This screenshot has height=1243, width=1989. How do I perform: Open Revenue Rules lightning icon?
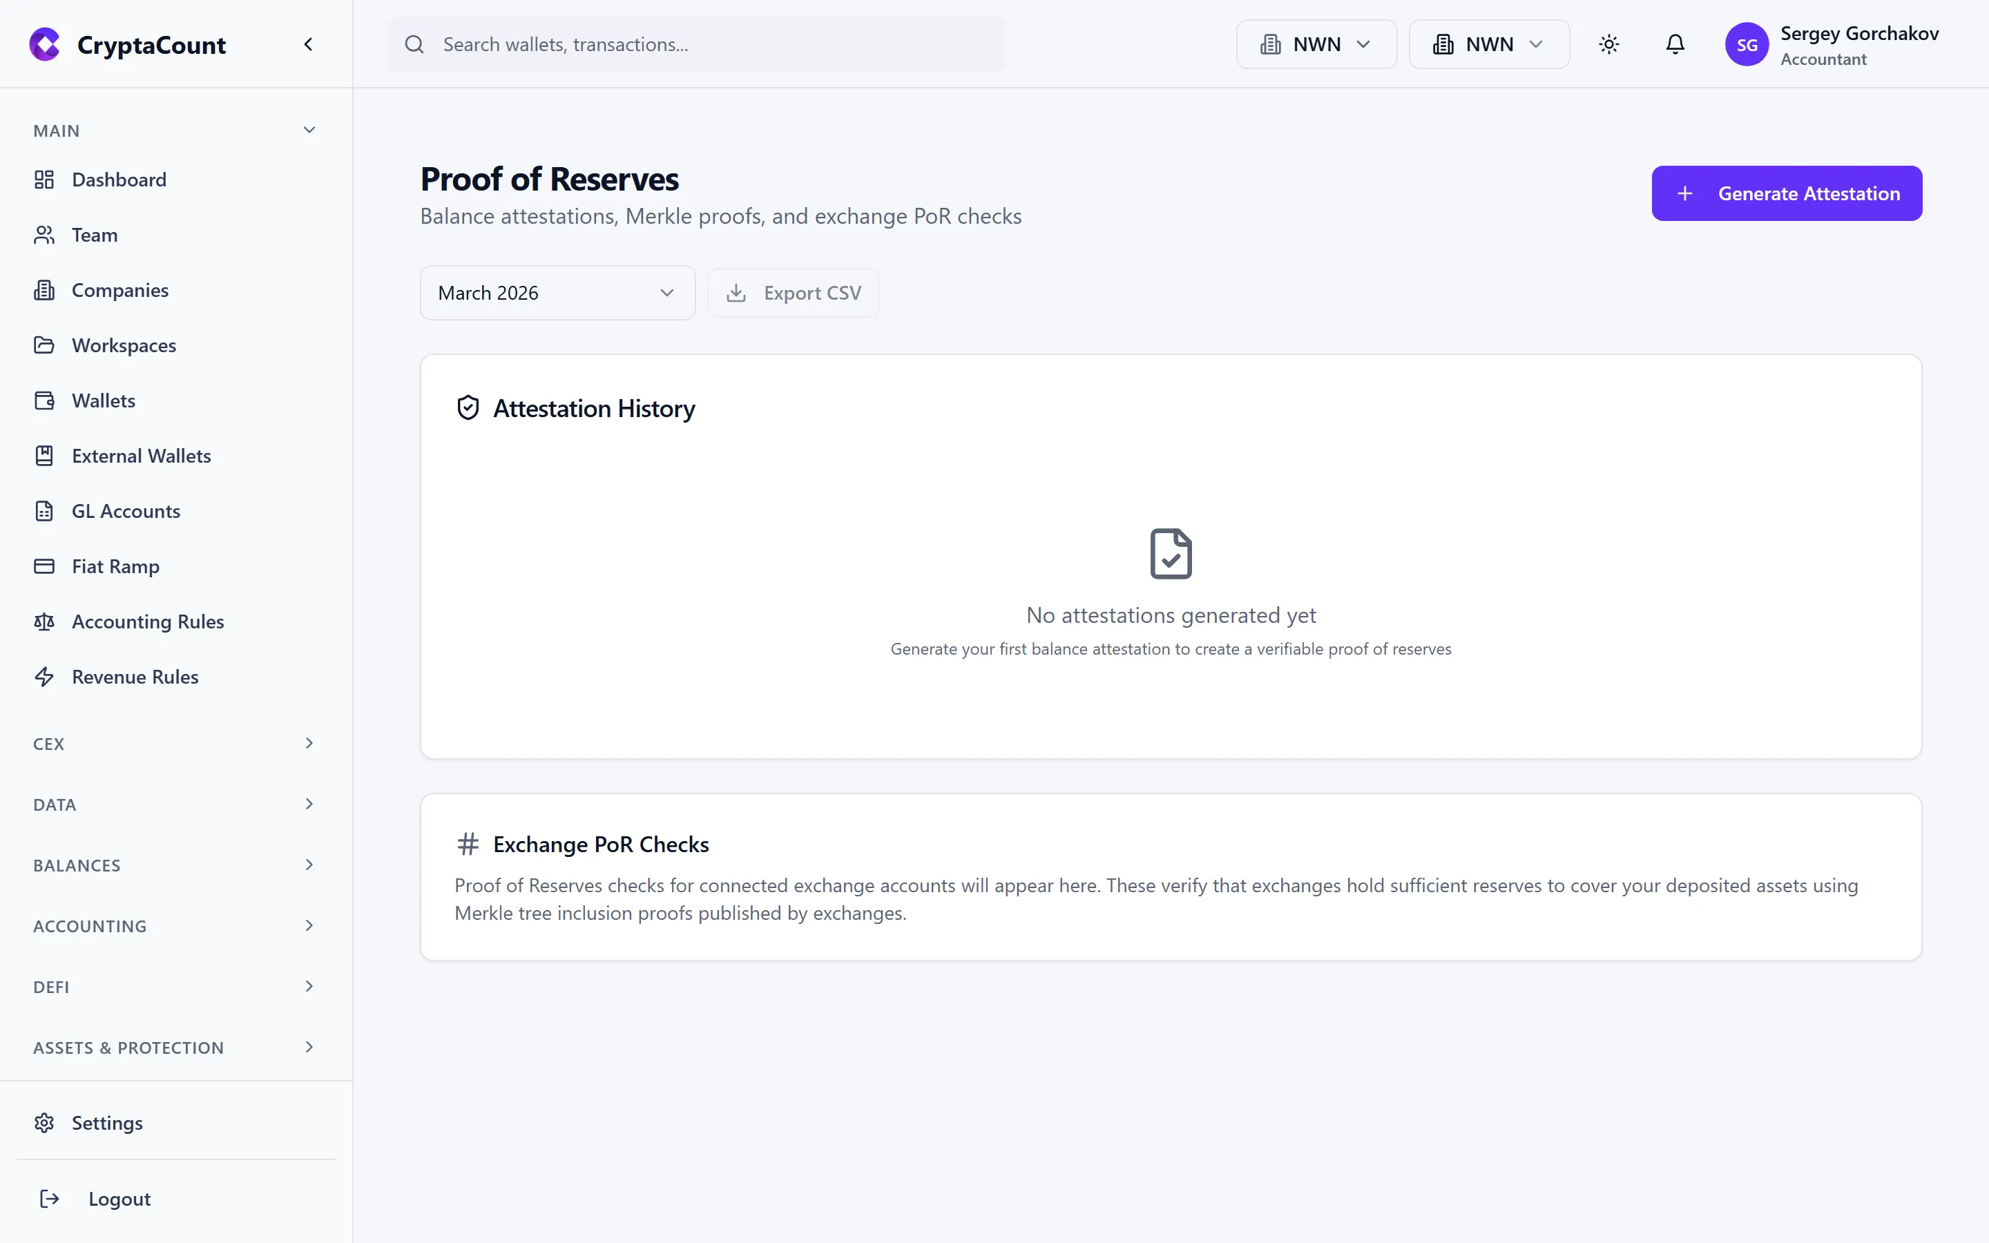coord(44,677)
